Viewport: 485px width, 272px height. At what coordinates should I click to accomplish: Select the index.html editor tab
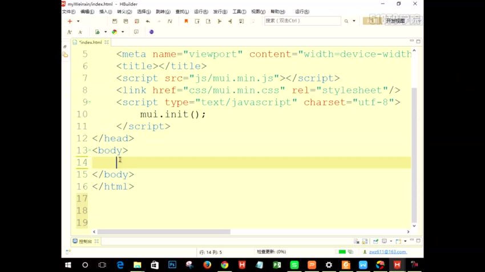pos(90,42)
